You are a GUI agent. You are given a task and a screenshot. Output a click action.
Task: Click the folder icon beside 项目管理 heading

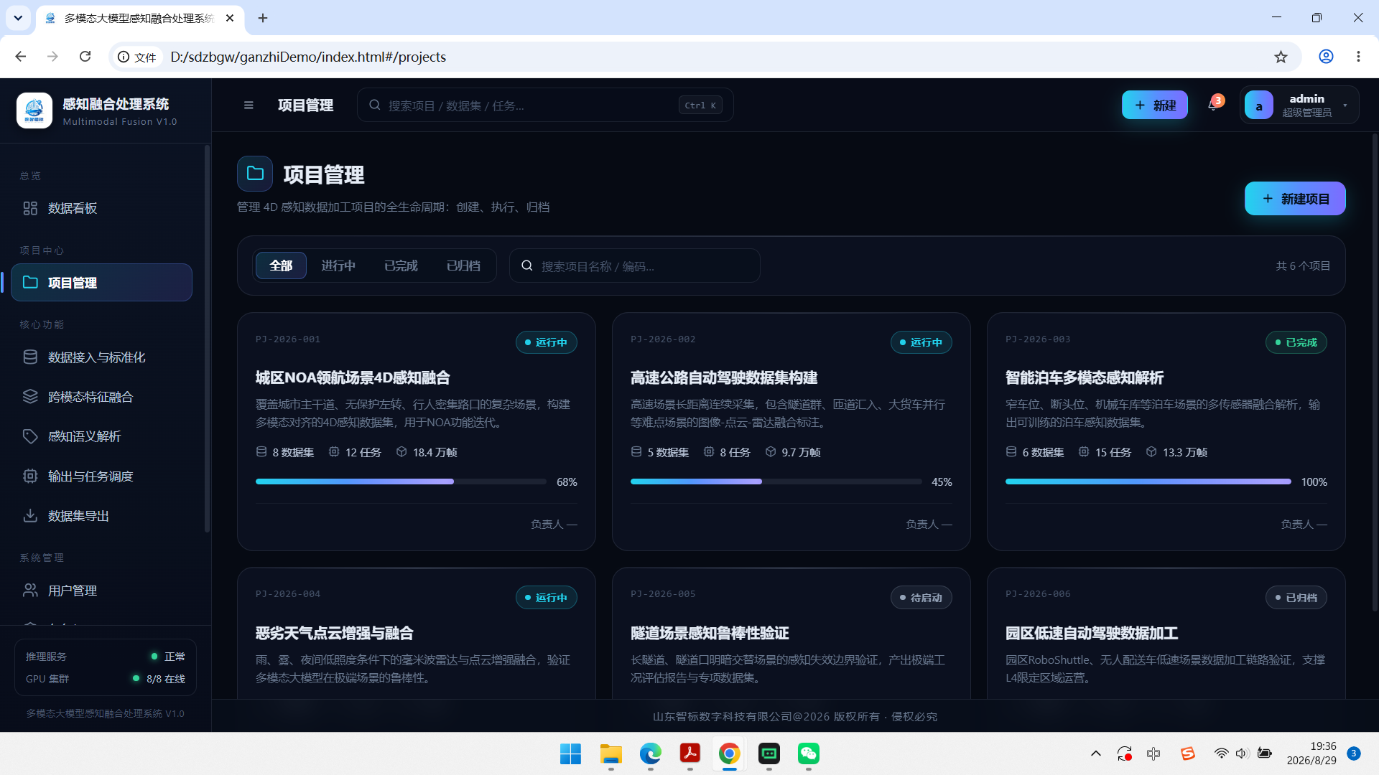tap(255, 174)
